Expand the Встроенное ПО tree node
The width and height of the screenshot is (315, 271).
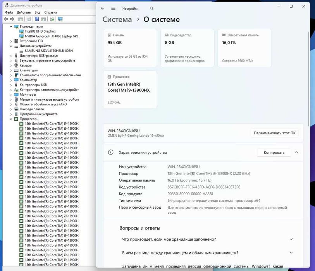tap(11, 41)
